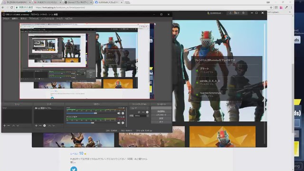Click the Chrome address bar URL

(60, 8)
